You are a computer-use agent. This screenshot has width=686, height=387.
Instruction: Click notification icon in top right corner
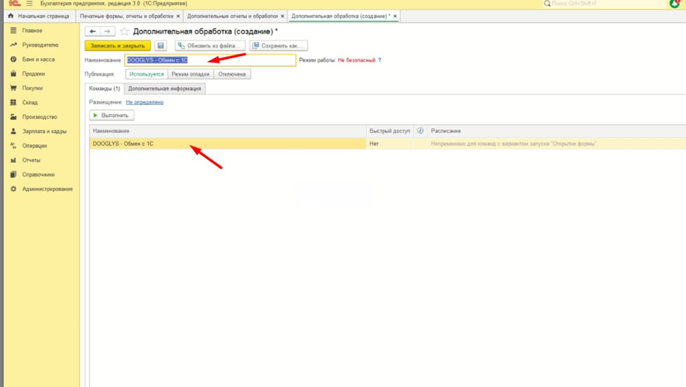[674, 3]
